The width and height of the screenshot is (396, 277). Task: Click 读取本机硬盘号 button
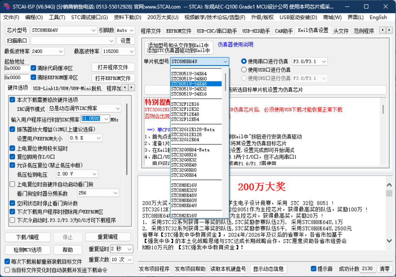click(x=228, y=269)
